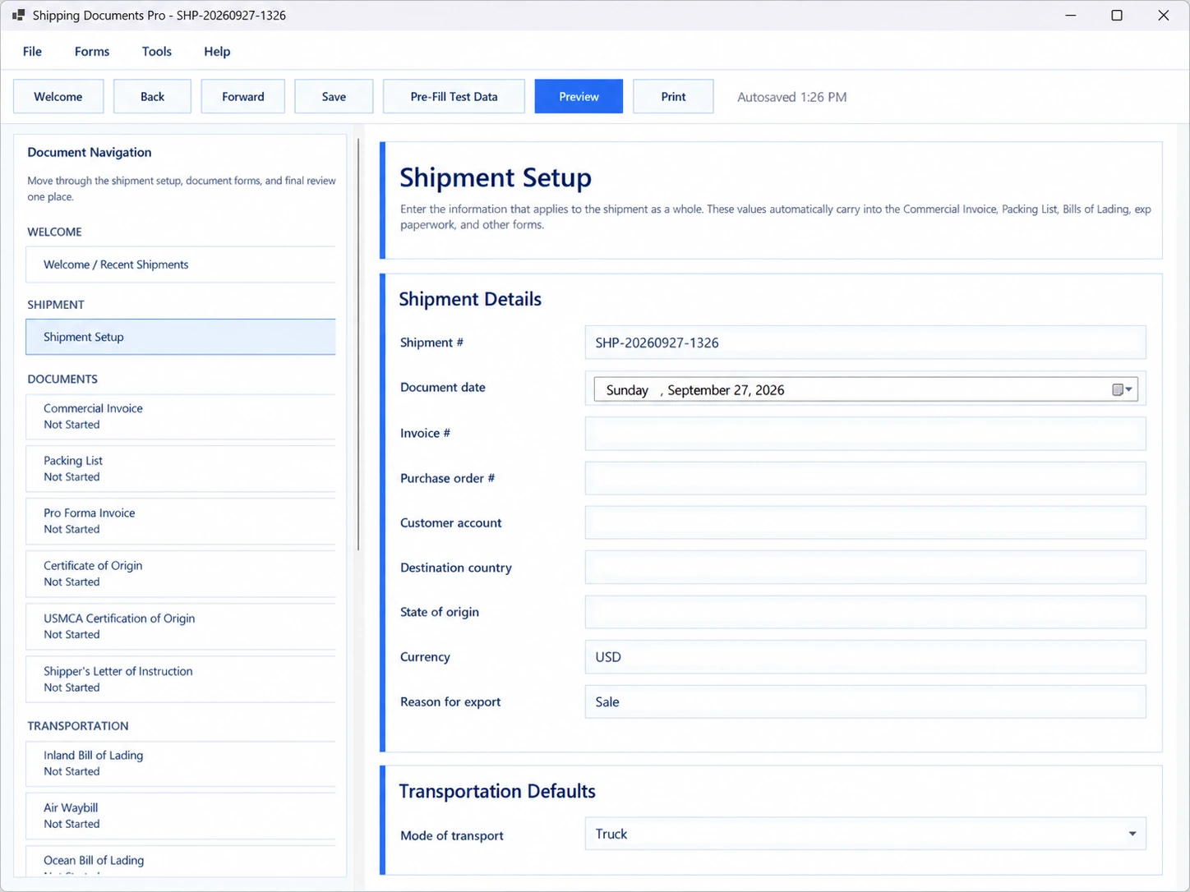The width and height of the screenshot is (1190, 892).
Task: Open the Commercial Invoice document
Action: (181, 416)
